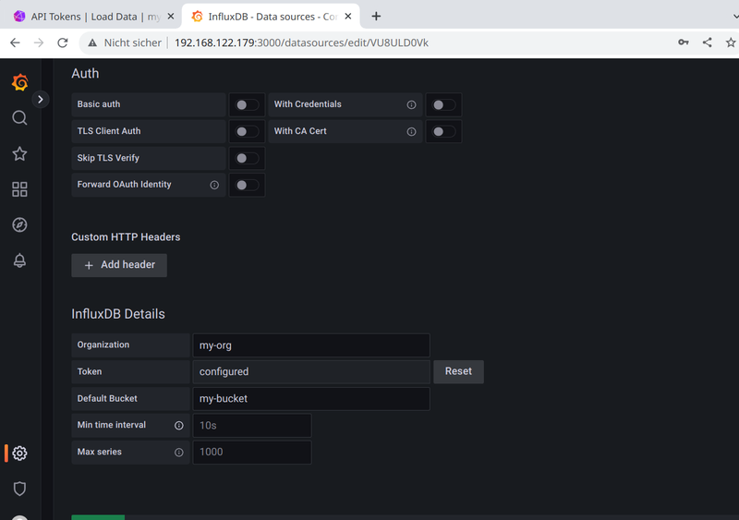Open a new browser tab
Image resolution: width=739 pixels, height=520 pixels.
coord(376,17)
